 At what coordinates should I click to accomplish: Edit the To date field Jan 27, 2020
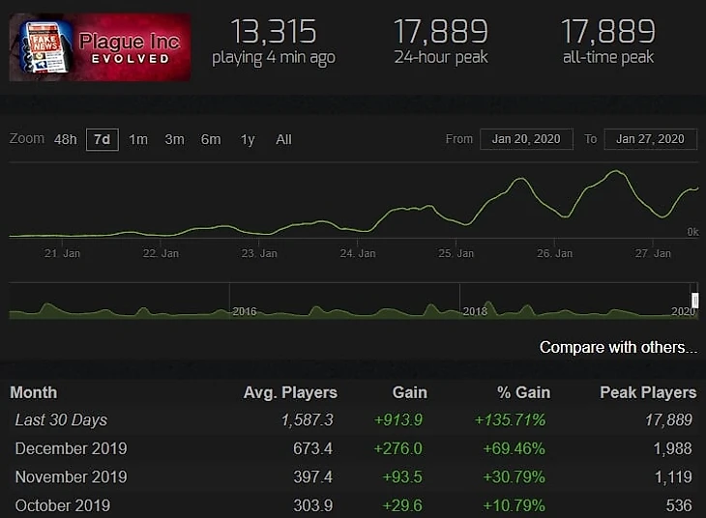click(650, 139)
